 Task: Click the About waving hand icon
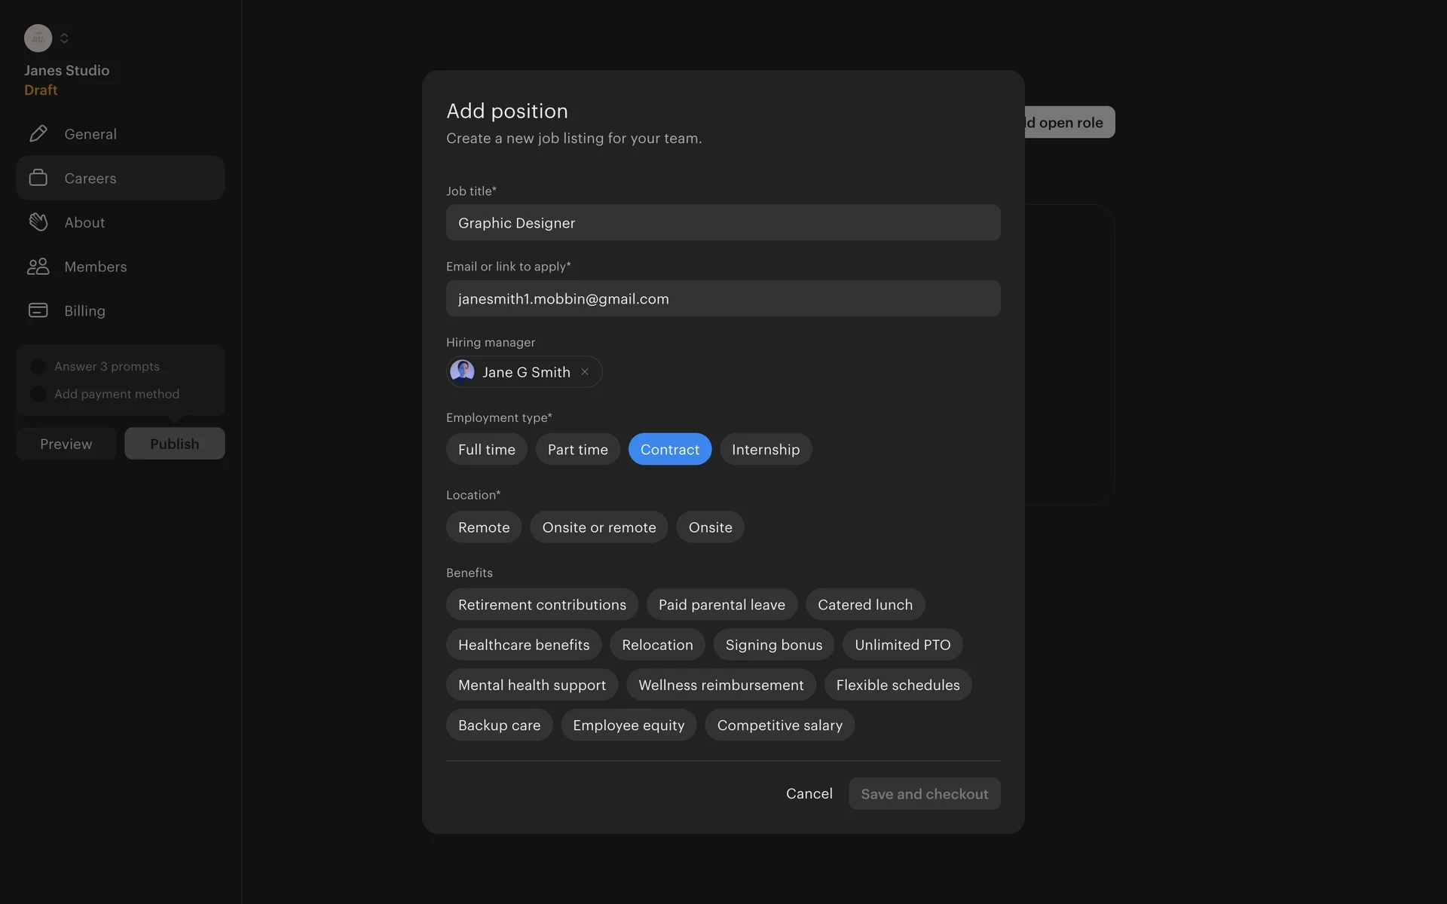point(38,222)
